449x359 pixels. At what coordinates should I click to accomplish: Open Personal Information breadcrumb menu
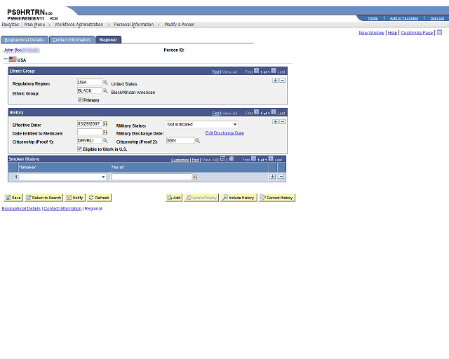tap(134, 25)
